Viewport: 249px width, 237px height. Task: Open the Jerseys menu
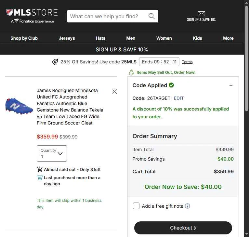(x=67, y=38)
